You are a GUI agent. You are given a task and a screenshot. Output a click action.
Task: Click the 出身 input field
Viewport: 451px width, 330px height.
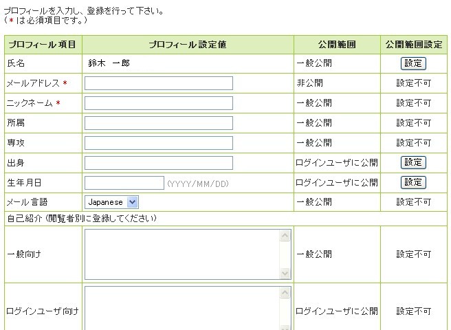(159, 163)
